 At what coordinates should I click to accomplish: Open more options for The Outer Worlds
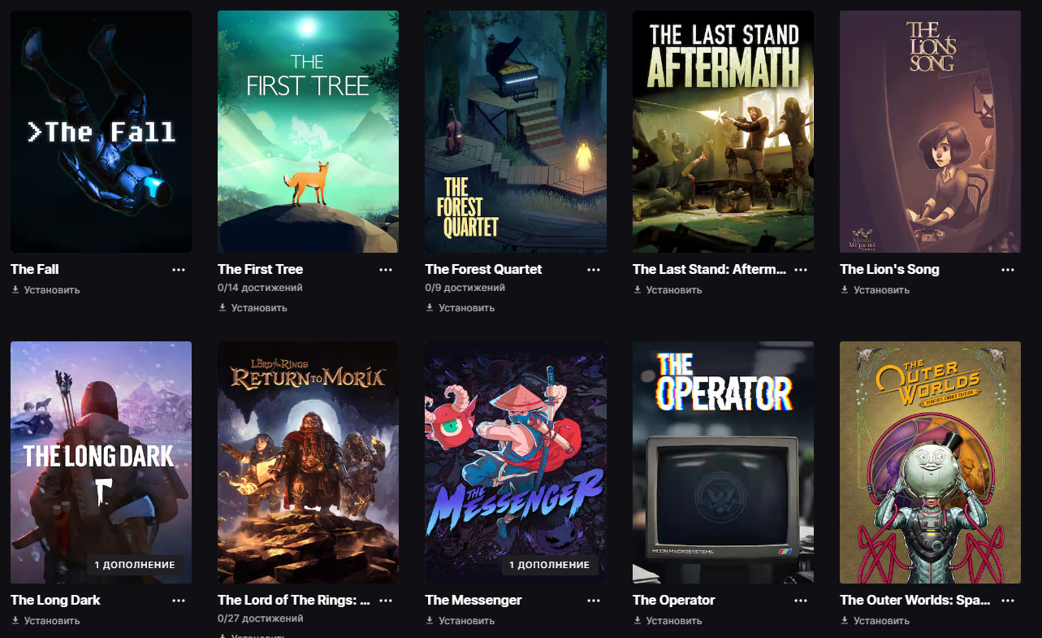click(x=1008, y=601)
